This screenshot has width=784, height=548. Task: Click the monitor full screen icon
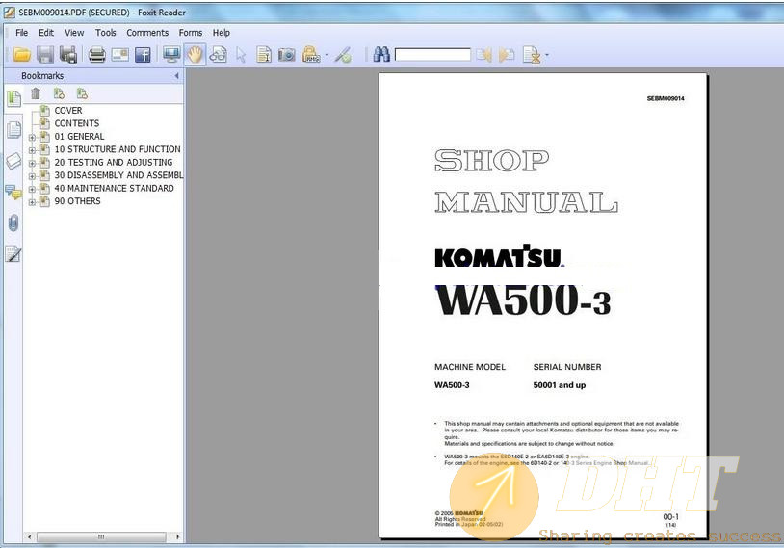(x=171, y=54)
